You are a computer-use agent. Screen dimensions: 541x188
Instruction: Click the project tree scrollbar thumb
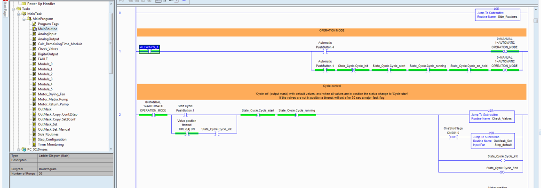click(111, 43)
